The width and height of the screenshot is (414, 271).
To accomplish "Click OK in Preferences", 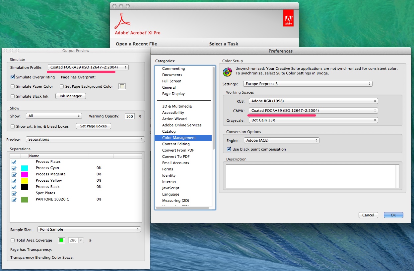I will [393, 215].
